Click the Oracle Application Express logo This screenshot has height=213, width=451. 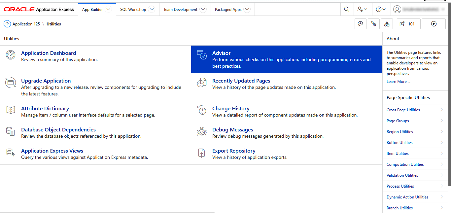coord(39,10)
